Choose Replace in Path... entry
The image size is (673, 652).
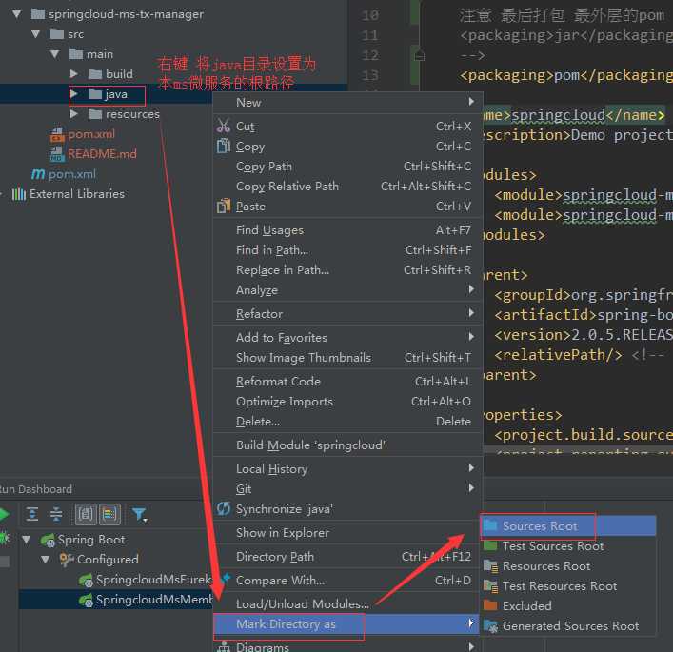point(347,270)
